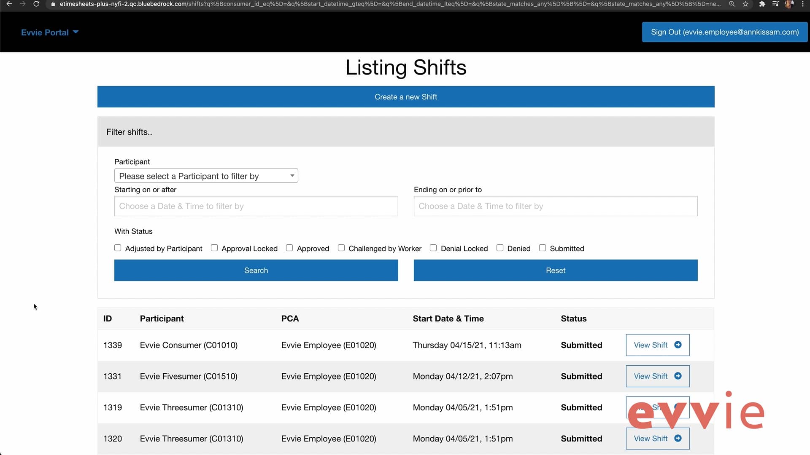Click arrow icon on shift 1320 row

coord(678,438)
